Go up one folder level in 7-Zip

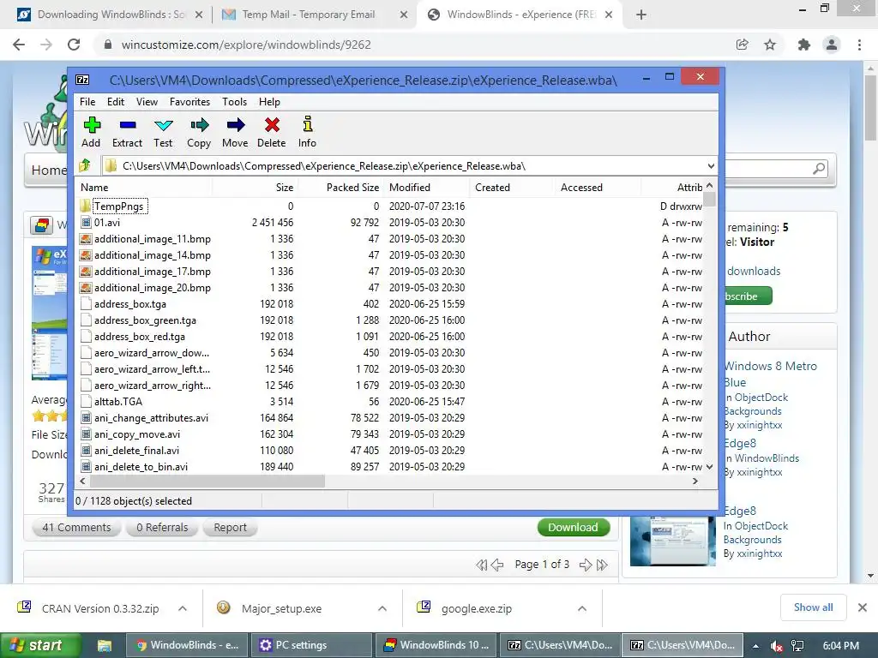(85, 165)
